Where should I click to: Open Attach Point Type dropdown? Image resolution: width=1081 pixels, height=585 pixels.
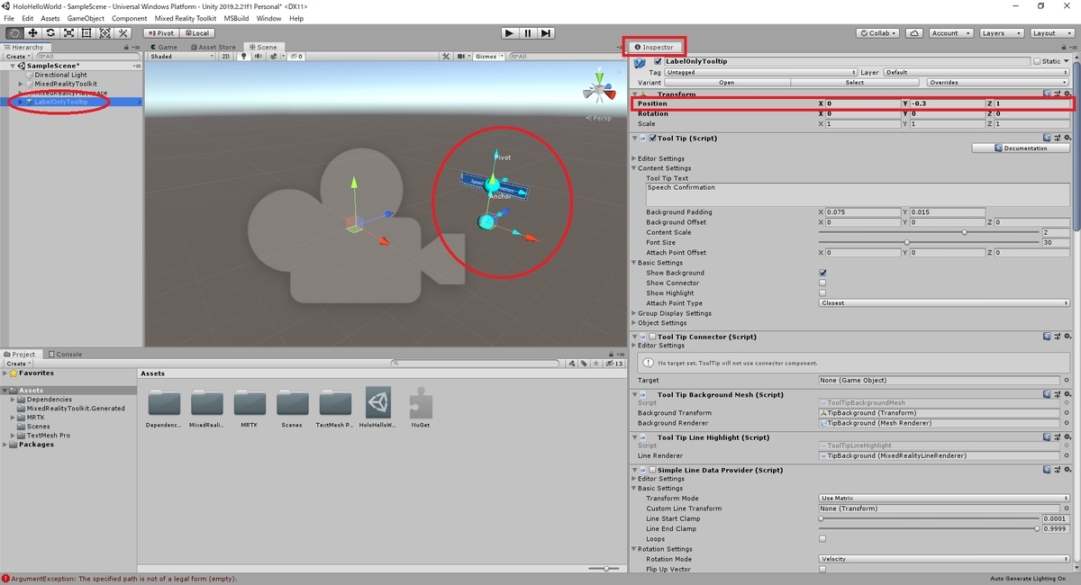coord(942,303)
